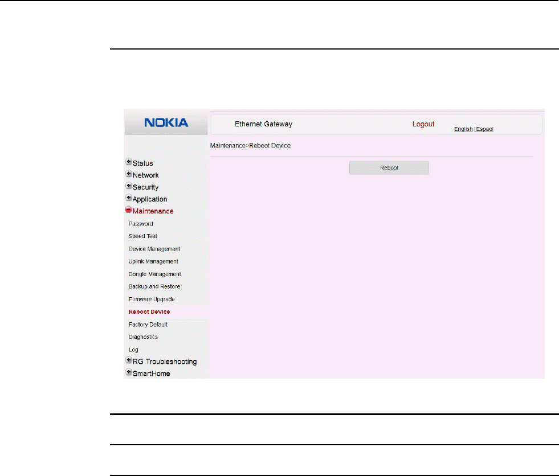The image size is (559, 476).
Task: Open Uplink Management submenu item
Action: tap(153, 261)
